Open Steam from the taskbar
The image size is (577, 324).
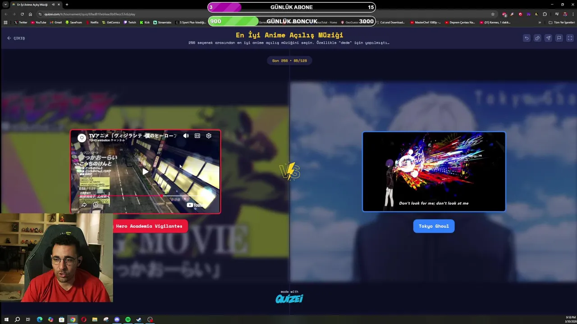tap(139, 319)
